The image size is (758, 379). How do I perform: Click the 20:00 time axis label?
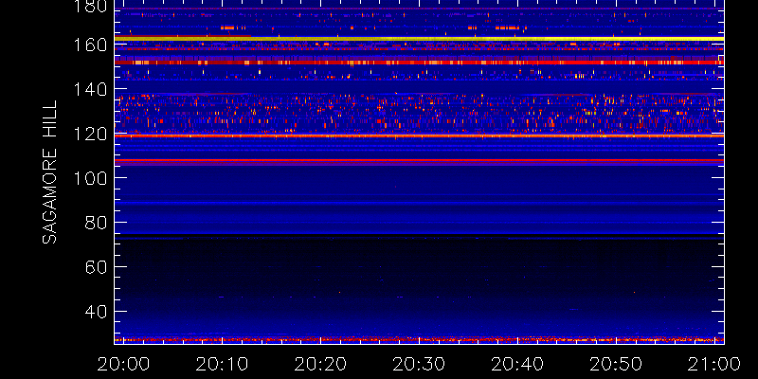point(123,364)
